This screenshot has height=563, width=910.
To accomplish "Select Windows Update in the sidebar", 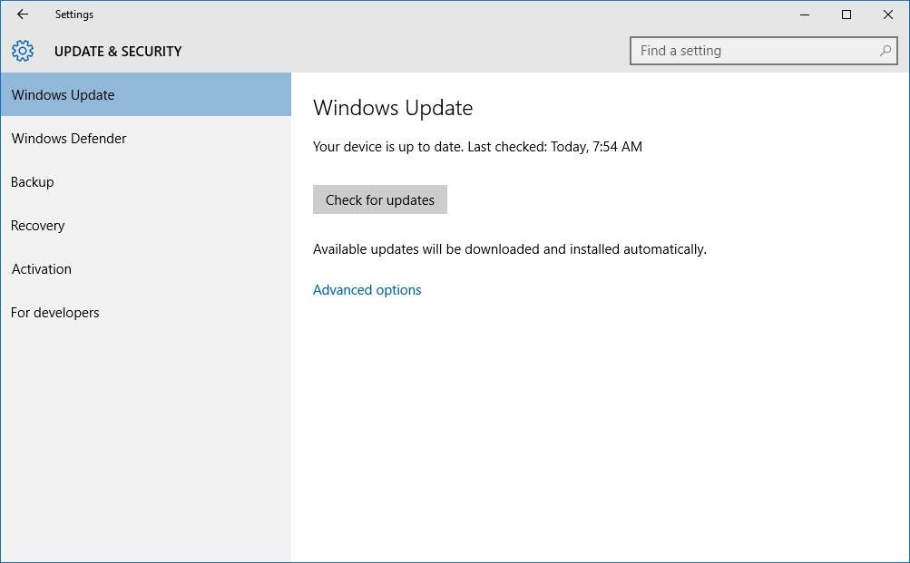I will point(63,94).
